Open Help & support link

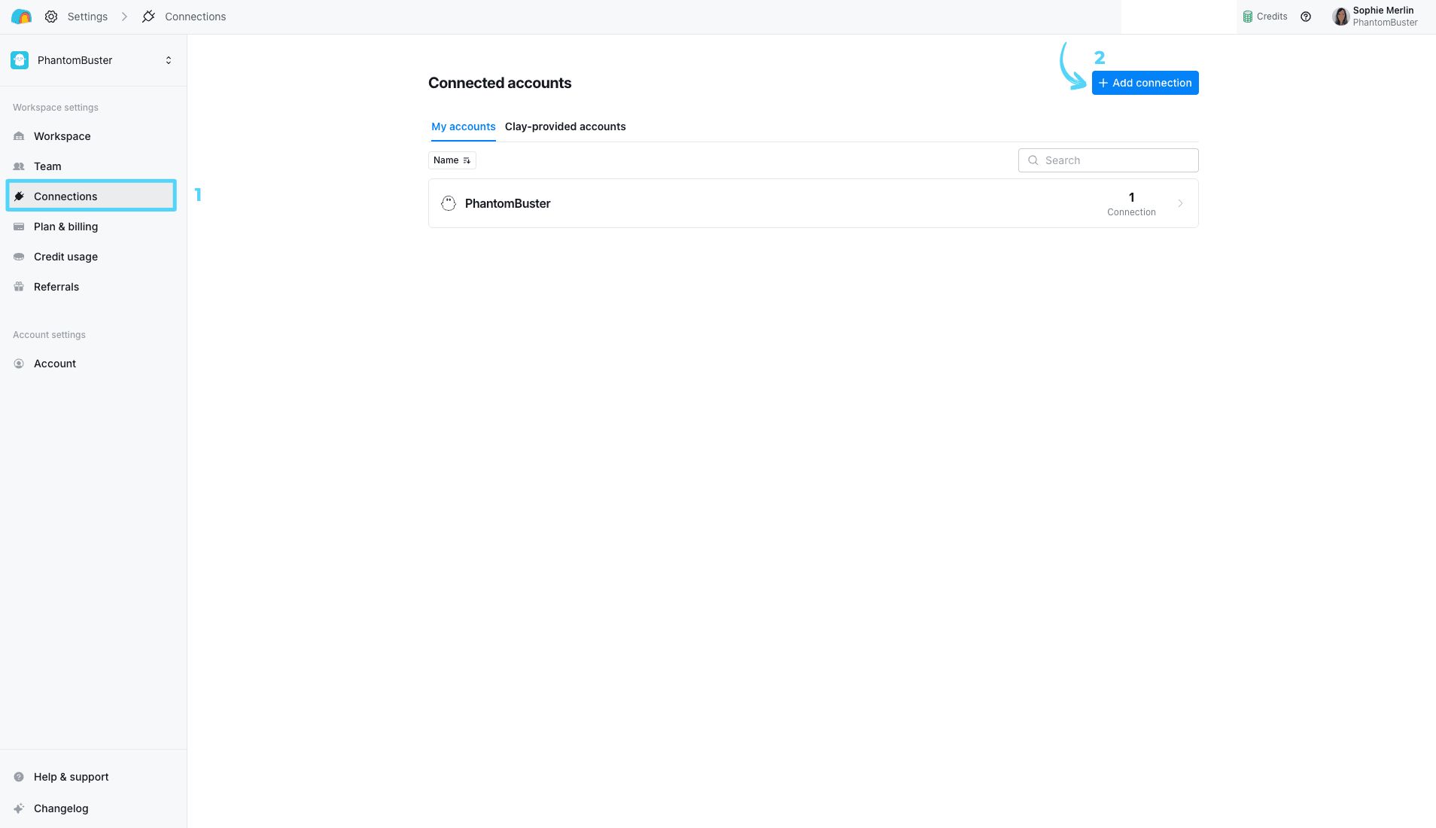point(71,777)
